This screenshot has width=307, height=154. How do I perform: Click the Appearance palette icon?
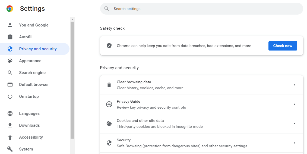10,61
